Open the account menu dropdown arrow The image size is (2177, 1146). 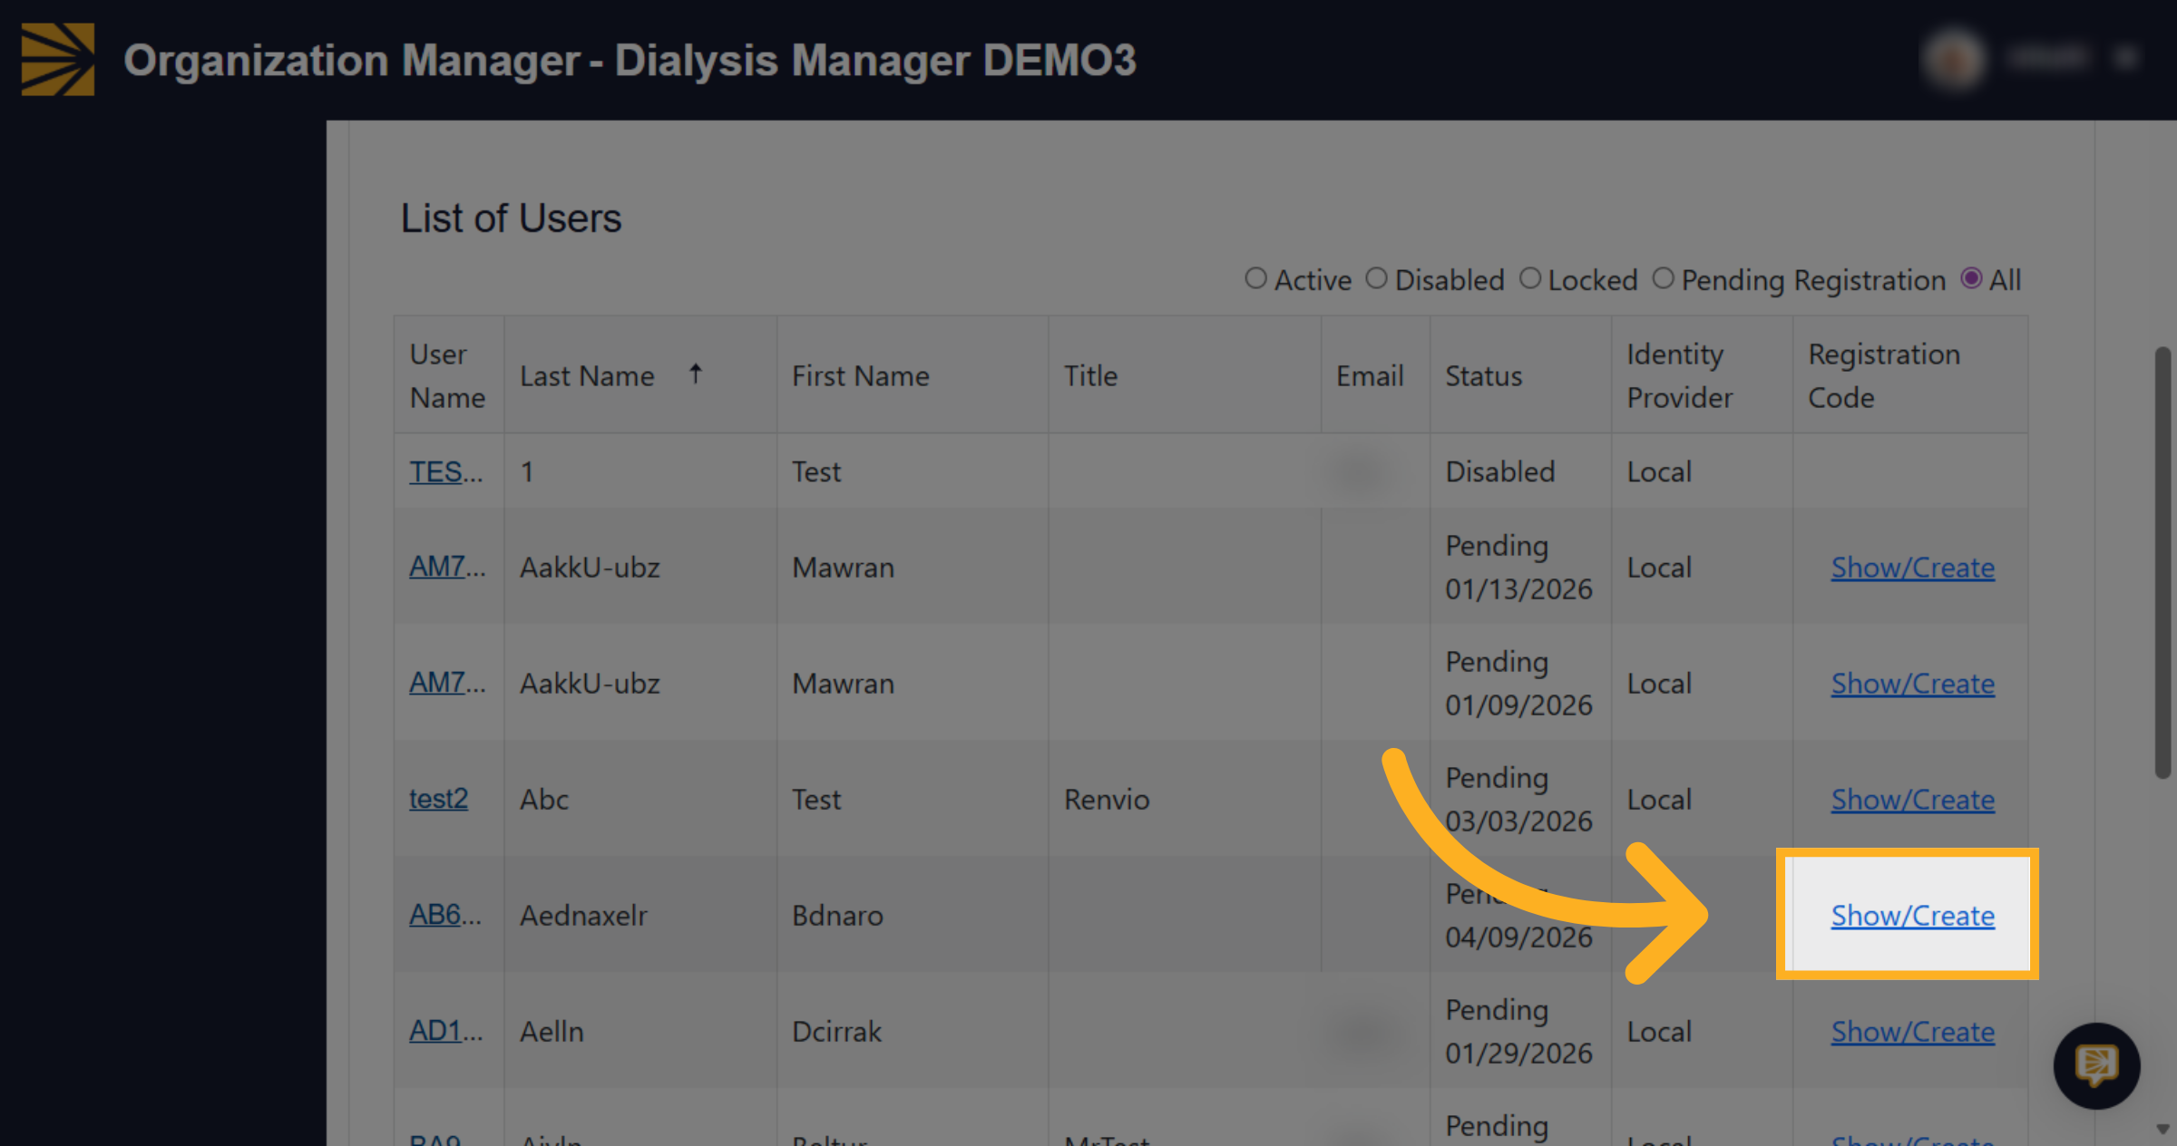[x=2127, y=60]
